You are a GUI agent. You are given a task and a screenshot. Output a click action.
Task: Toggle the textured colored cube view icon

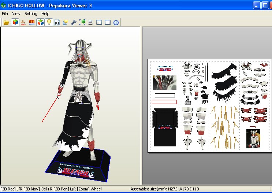(x=15, y=22)
